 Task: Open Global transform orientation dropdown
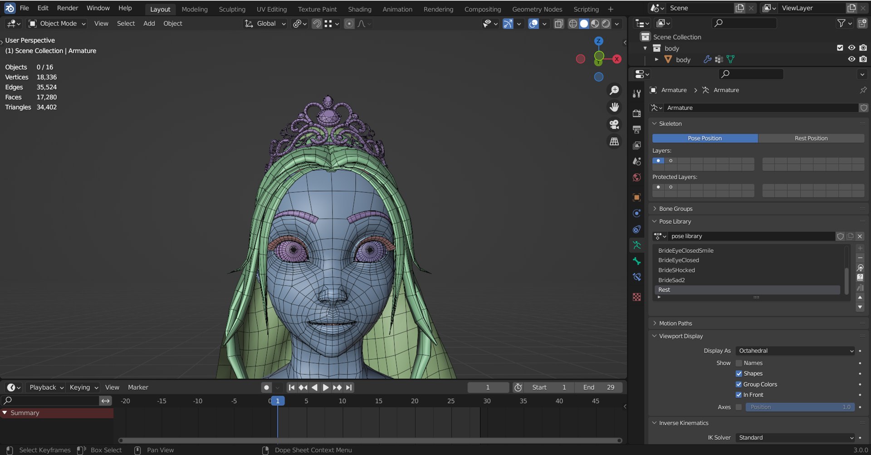(x=265, y=24)
